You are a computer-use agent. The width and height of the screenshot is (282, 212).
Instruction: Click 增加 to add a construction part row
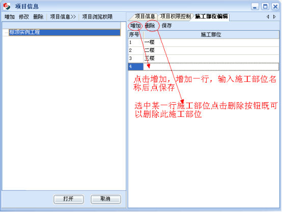pyautogui.click(x=135, y=26)
